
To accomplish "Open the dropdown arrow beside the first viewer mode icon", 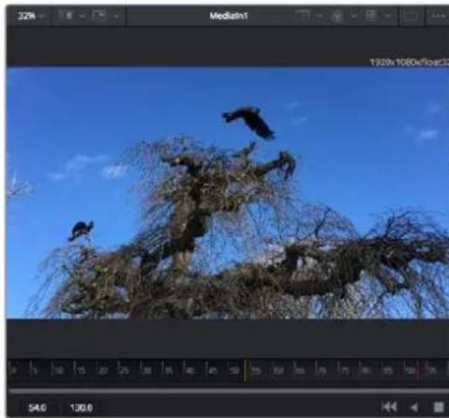I will pos(82,16).
